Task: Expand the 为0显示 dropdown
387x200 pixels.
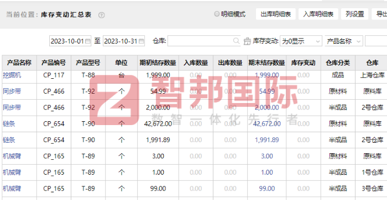Action: (301, 41)
